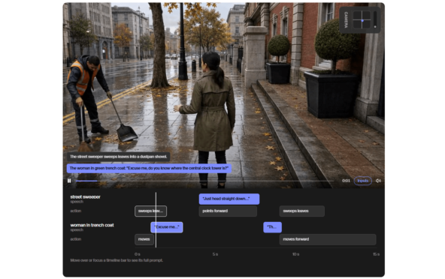
Task: Click the 0:01 timestamp
Action: point(346,181)
